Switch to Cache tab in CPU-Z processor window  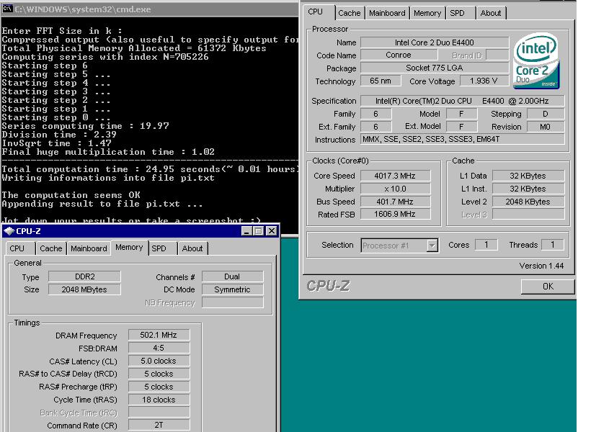(349, 13)
